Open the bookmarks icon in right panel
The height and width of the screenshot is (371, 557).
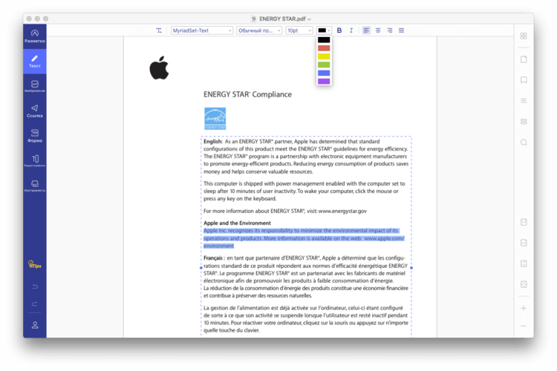click(524, 80)
